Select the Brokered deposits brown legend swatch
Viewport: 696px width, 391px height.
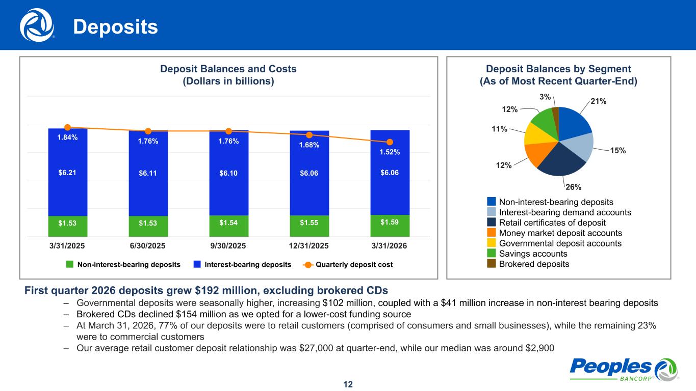[491, 264]
